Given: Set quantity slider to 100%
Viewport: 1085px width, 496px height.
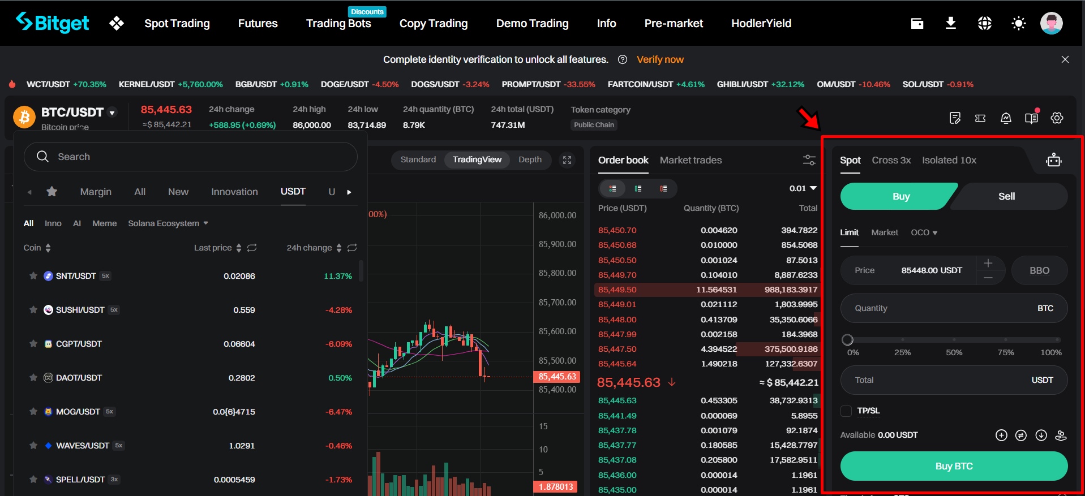Looking at the screenshot, I should coord(1057,340).
